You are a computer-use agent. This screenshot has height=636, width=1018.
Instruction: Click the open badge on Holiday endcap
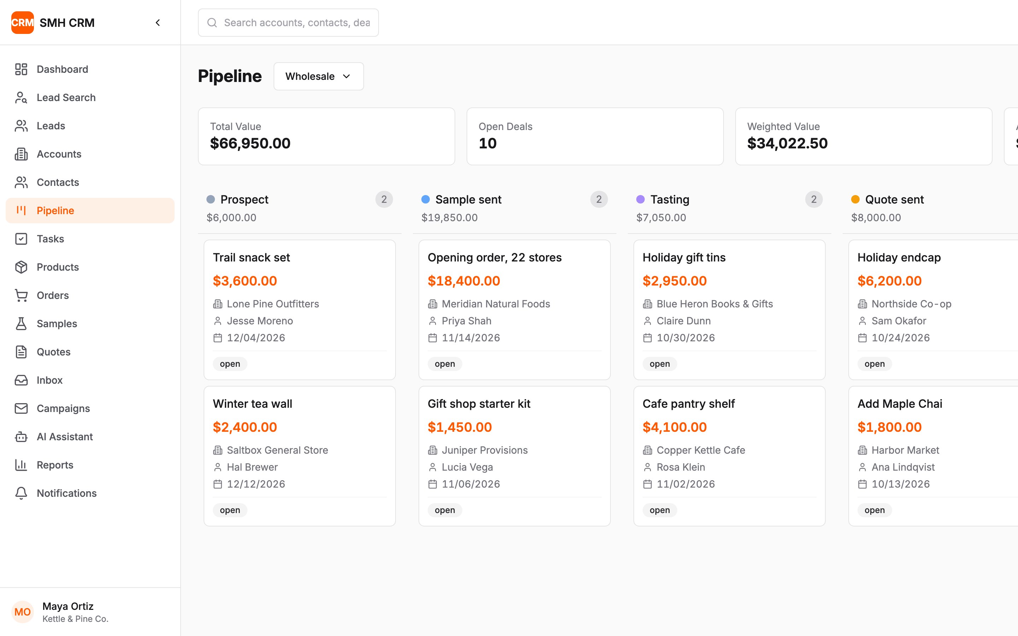point(874,364)
